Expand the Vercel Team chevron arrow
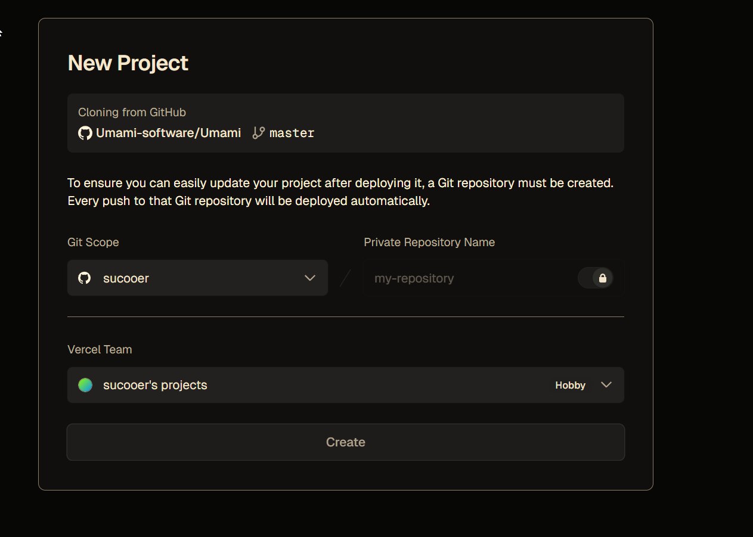The width and height of the screenshot is (753, 537). pyautogui.click(x=606, y=385)
